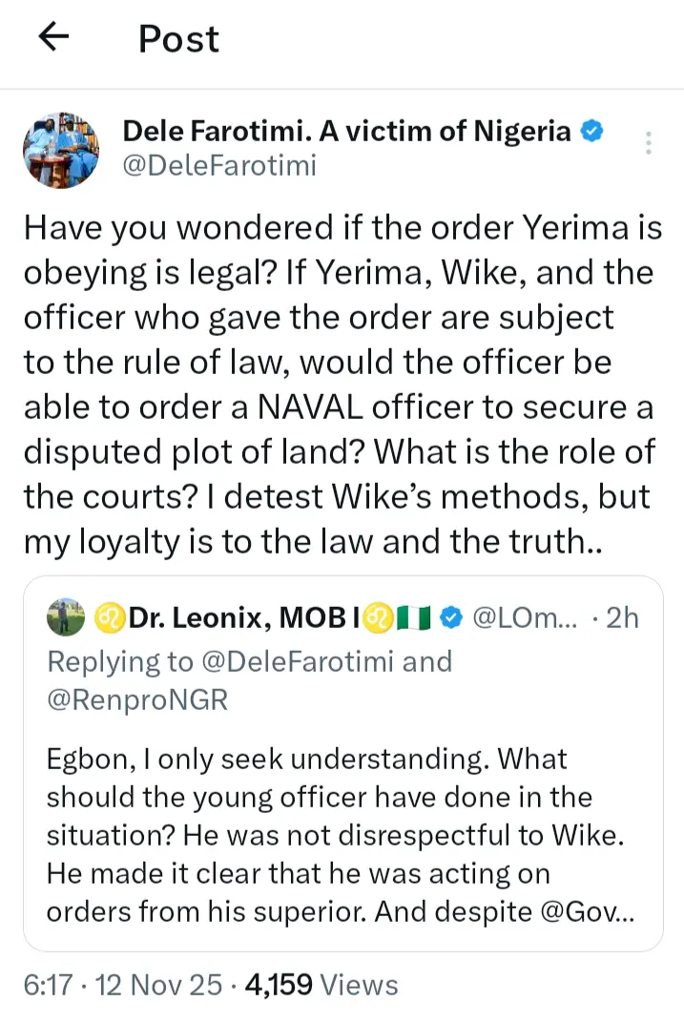
Task: Go back using the left arrow
Action: [54, 37]
